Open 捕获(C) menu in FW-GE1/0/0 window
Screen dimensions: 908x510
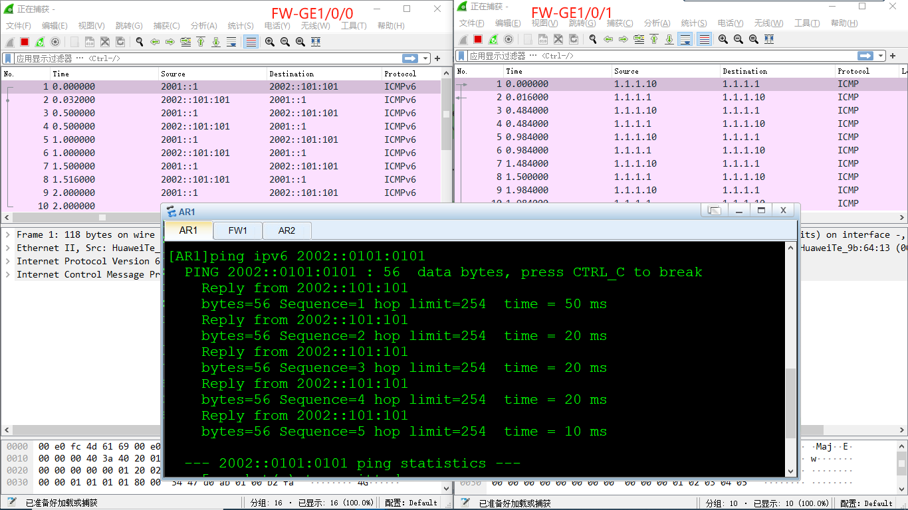pos(167,26)
